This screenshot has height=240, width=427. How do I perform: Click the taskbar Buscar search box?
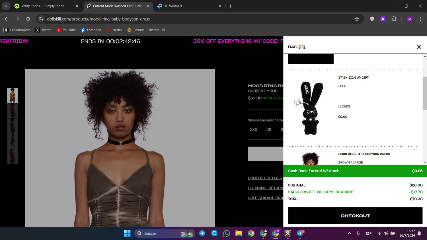point(165,233)
